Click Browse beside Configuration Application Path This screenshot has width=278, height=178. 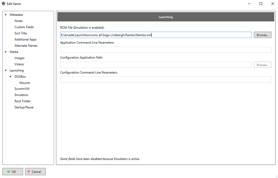(x=262, y=65)
